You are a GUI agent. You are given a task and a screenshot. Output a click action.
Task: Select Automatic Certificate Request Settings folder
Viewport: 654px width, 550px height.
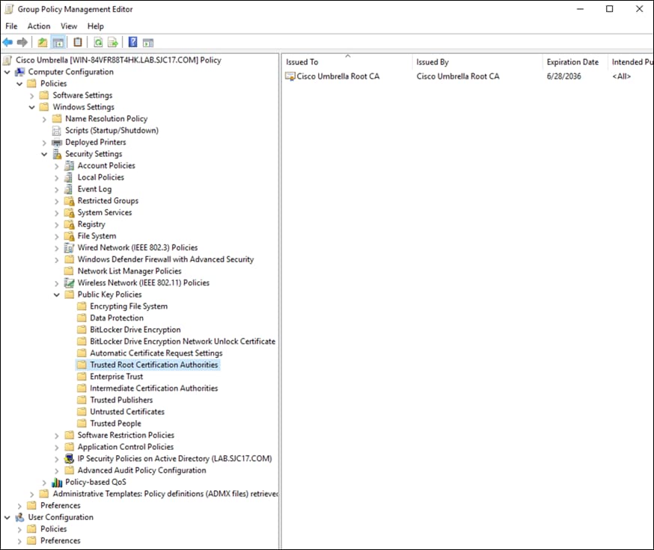(x=156, y=353)
